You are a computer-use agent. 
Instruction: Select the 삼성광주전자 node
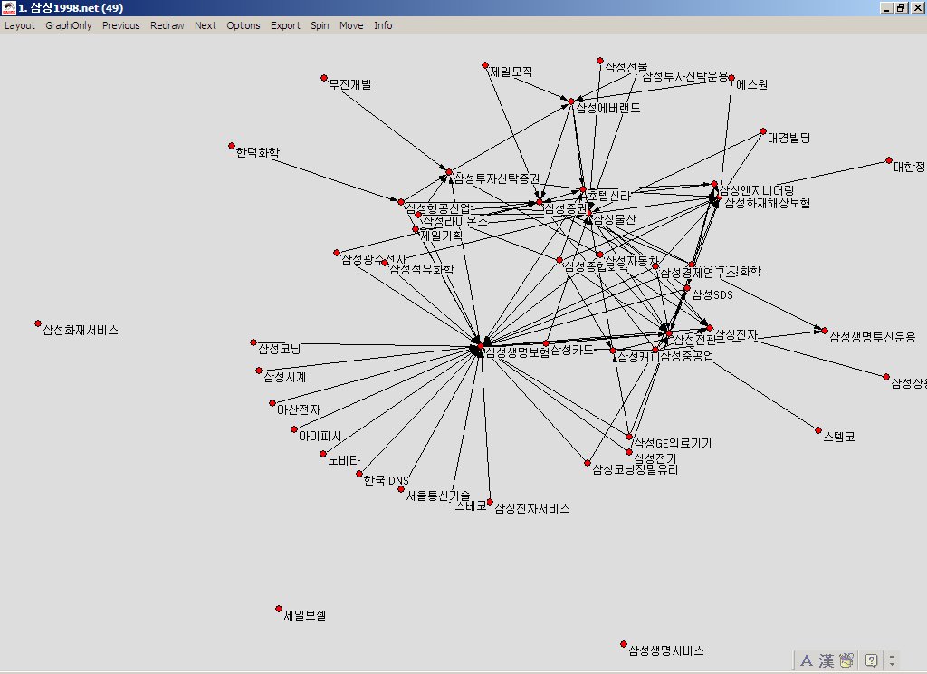337,254
